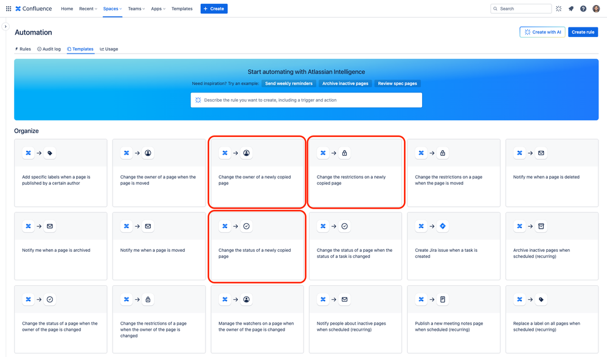The width and height of the screenshot is (607, 357).
Task: Select the Templates tab under Automation
Action: pos(80,49)
